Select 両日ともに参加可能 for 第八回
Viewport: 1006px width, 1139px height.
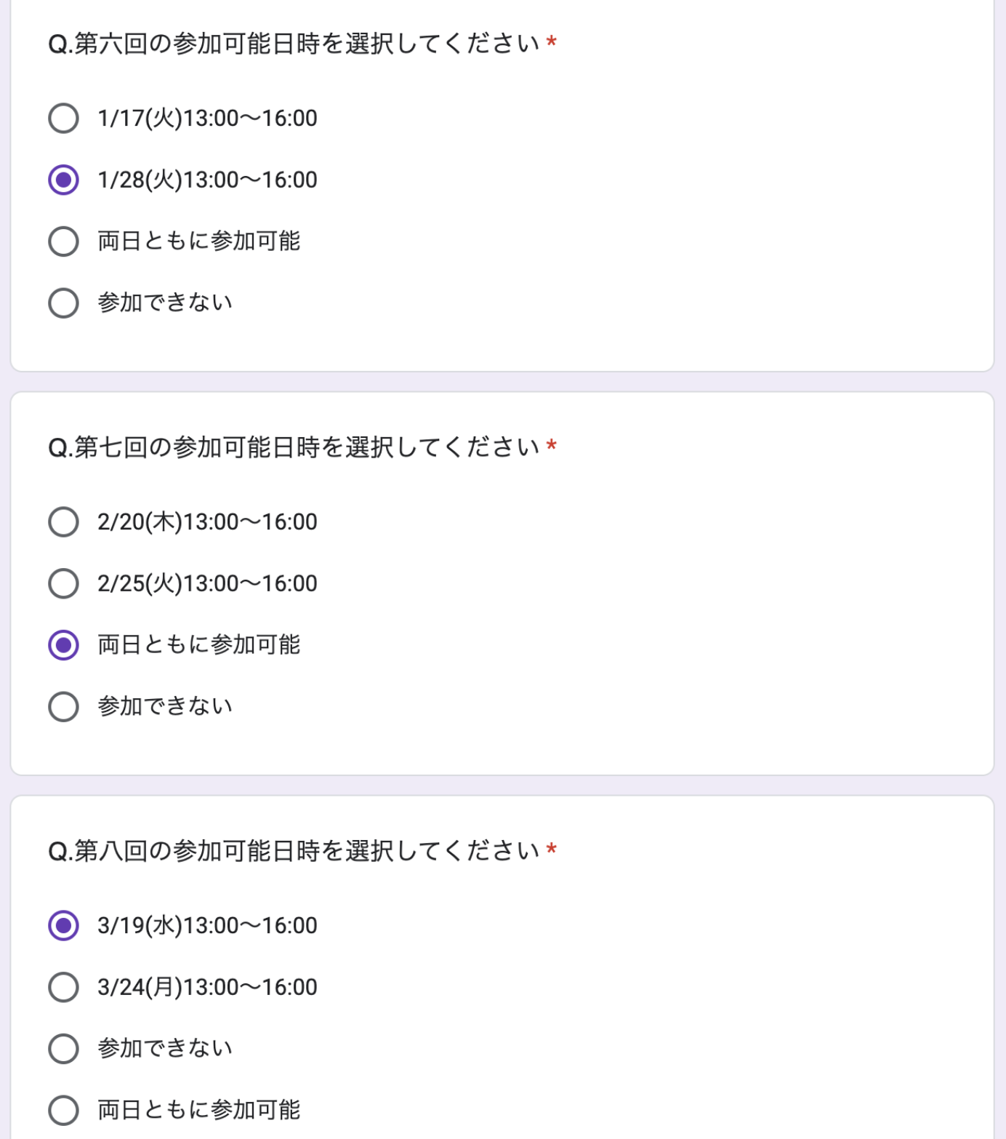point(63,1110)
